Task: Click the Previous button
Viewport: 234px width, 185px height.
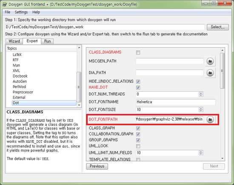Action: point(97,166)
